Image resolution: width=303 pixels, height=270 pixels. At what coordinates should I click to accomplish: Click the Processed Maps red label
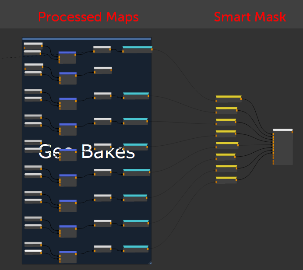(88, 17)
